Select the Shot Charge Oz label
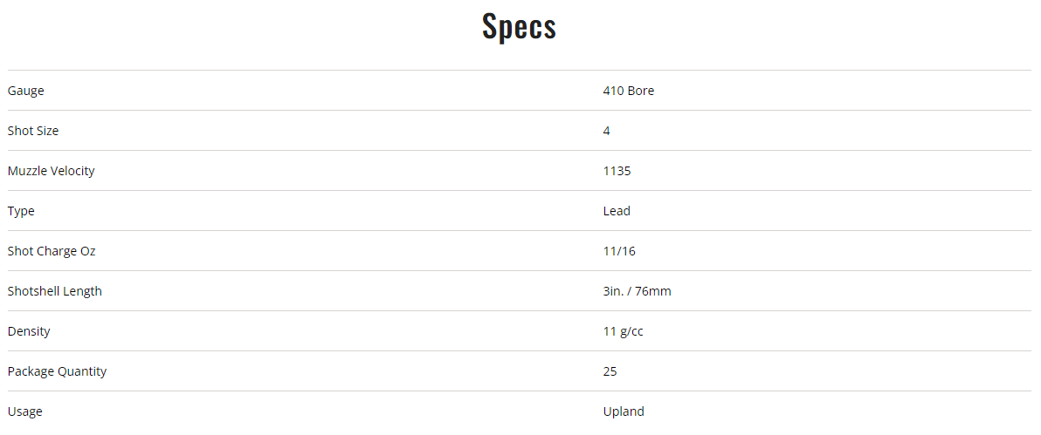This screenshot has width=1041, height=435. [52, 251]
